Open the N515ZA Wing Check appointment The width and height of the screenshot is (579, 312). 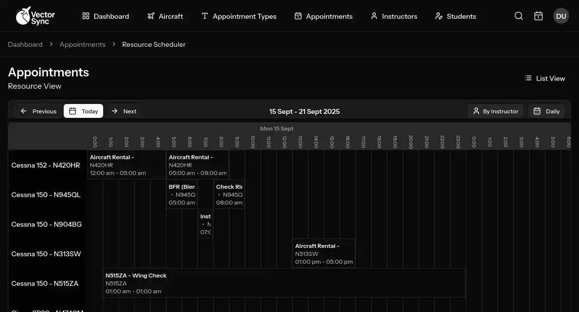tap(284, 283)
